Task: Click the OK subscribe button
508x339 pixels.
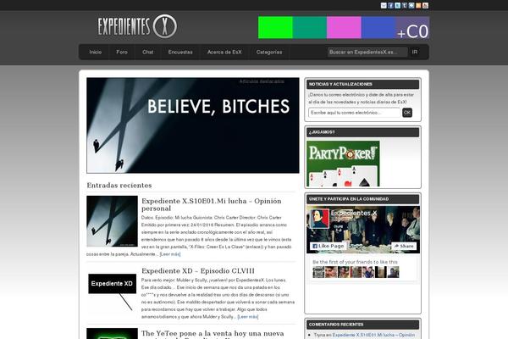Action: pos(407,113)
